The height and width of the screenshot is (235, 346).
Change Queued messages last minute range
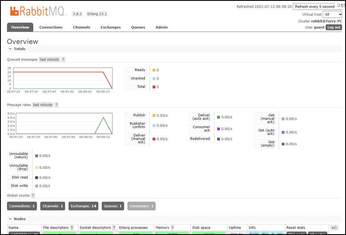pos(49,59)
